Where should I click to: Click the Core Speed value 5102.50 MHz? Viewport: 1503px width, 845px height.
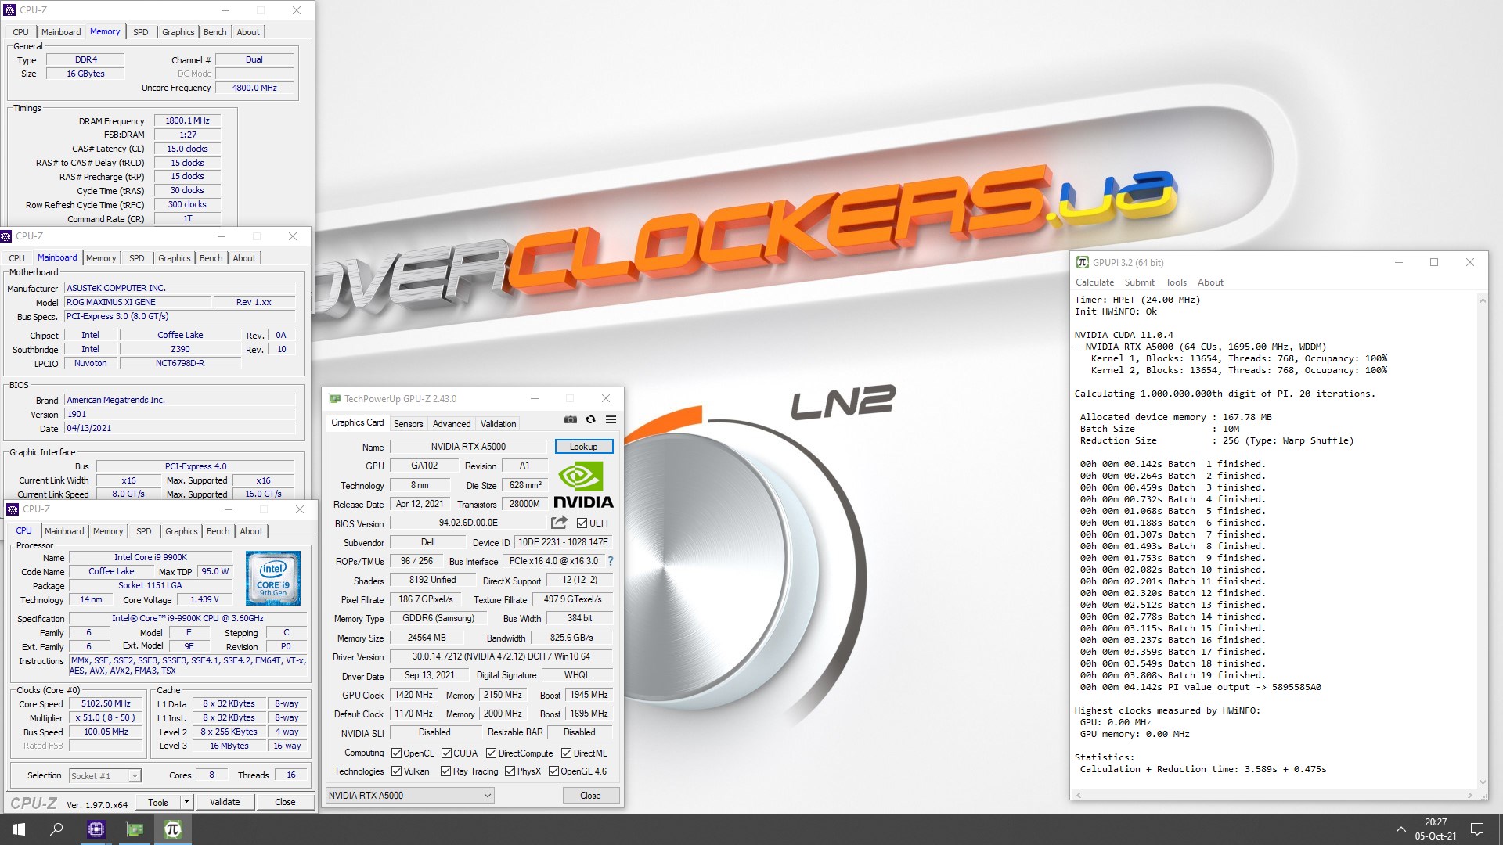pyautogui.click(x=106, y=704)
